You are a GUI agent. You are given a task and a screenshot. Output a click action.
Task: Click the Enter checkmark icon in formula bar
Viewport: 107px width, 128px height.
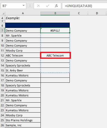pyautogui.click(x=47, y=6)
